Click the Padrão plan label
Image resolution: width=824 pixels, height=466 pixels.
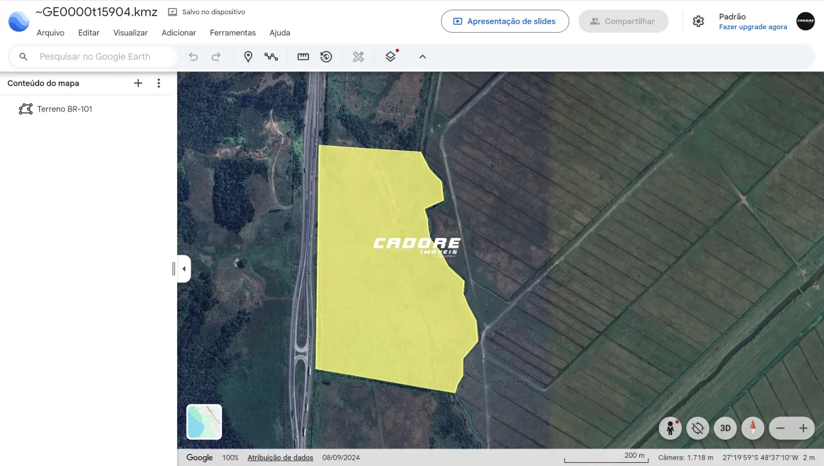pos(733,17)
